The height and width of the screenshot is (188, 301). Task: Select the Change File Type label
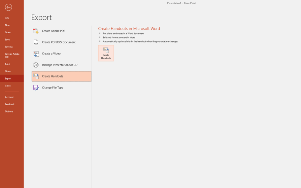[x=52, y=88]
